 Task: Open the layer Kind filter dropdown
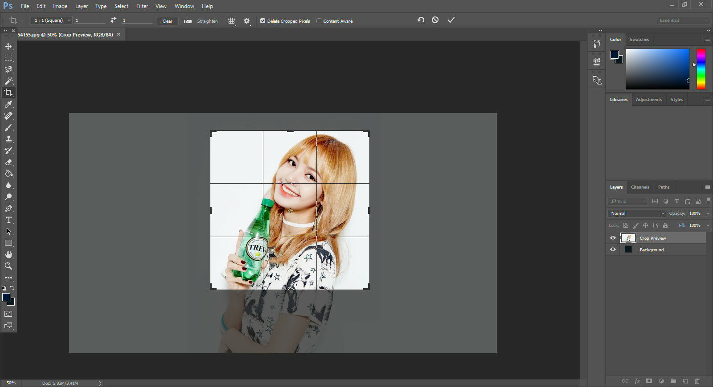pyautogui.click(x=628, y=201)
